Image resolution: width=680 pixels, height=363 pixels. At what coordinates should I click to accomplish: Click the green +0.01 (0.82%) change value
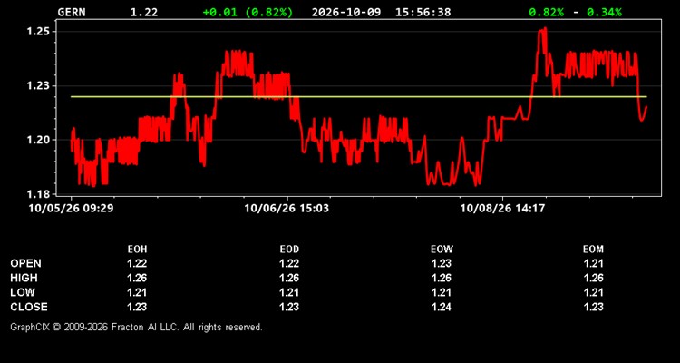click(248, 12)
